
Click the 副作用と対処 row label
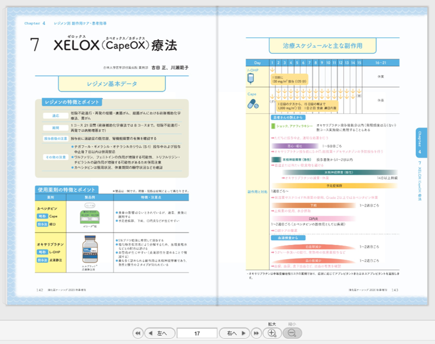[x=257, y=192]
